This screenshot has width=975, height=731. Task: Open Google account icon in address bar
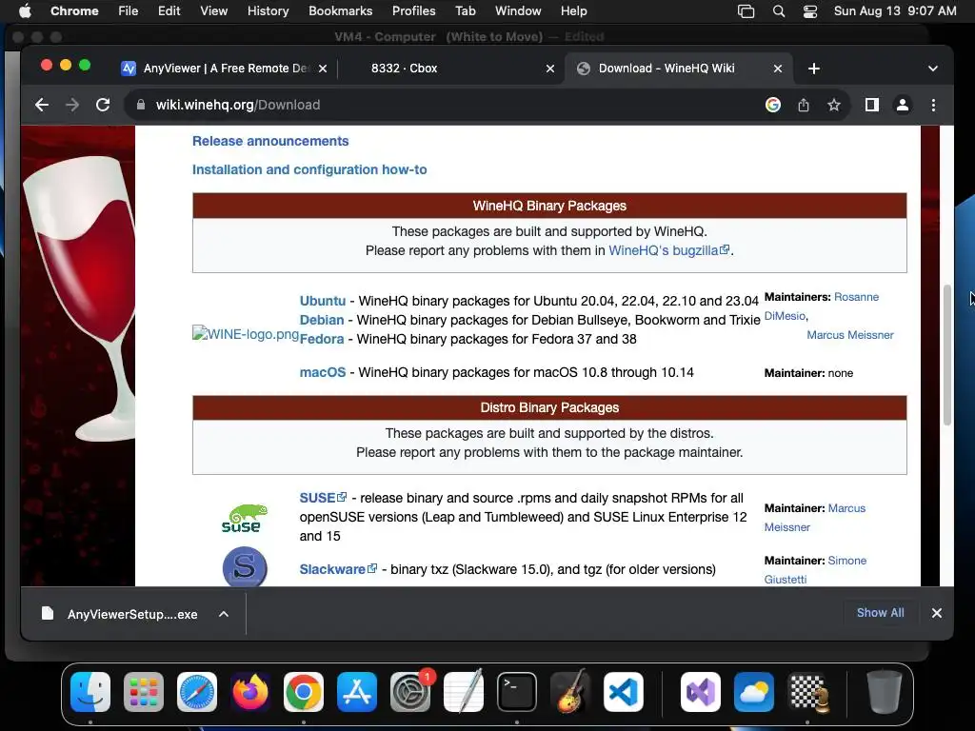pyautogui.click(x=773, y=105)
